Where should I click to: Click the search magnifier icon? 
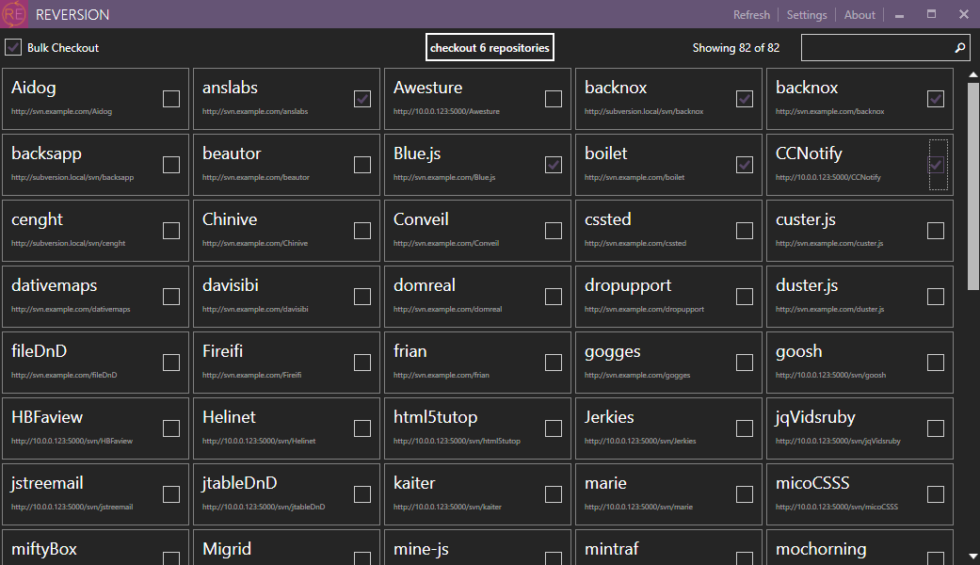(960, 47)
